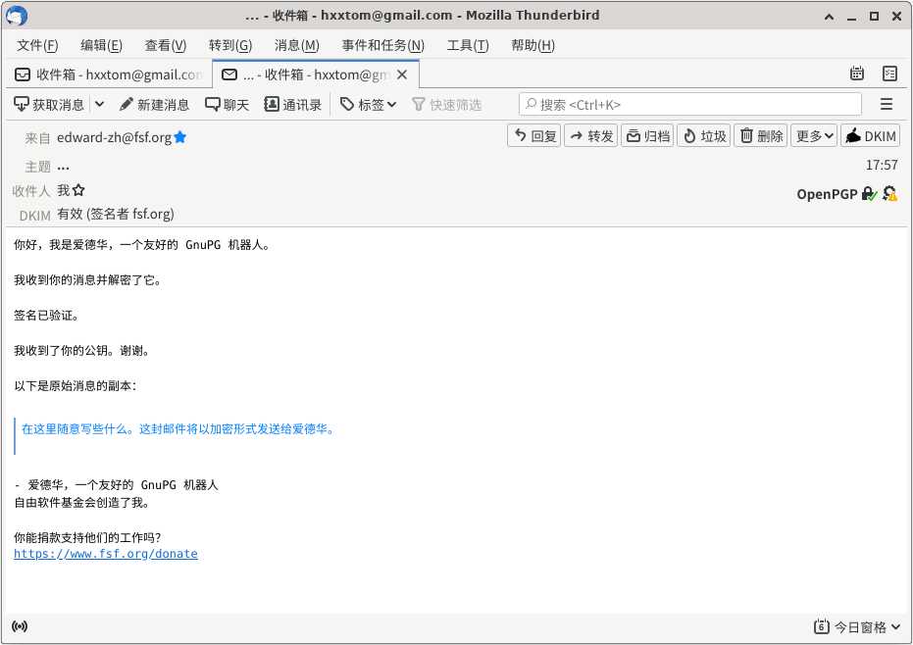Open the 转到(G) menu
Screen dimensions: 913x645
(x=230, y=45)
